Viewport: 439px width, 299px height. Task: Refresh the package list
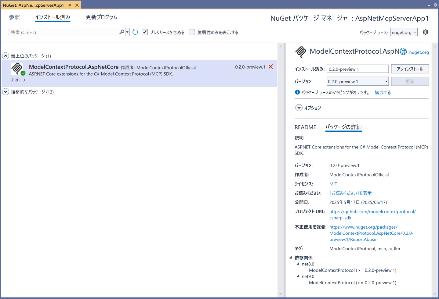(135, 32)
